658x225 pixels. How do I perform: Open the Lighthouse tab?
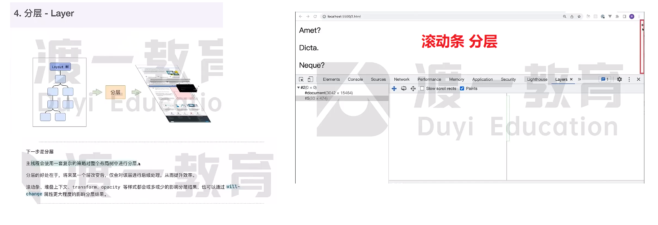pyautogui.click(x=537, y=79)
